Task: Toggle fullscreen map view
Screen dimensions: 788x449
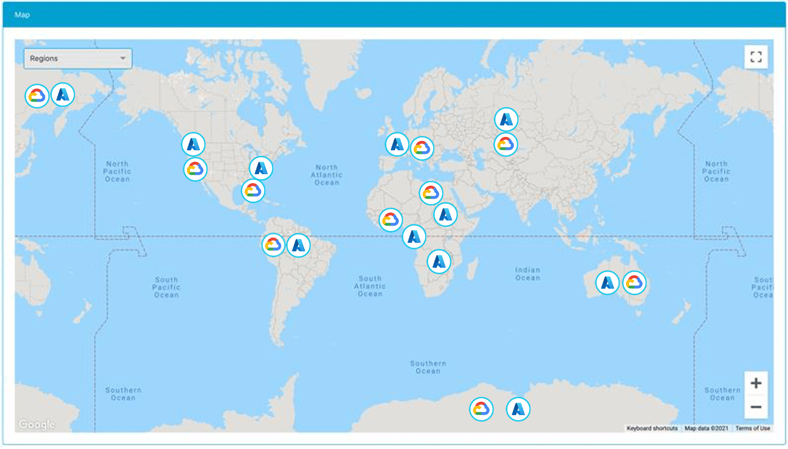Action: tap(756, 57)
